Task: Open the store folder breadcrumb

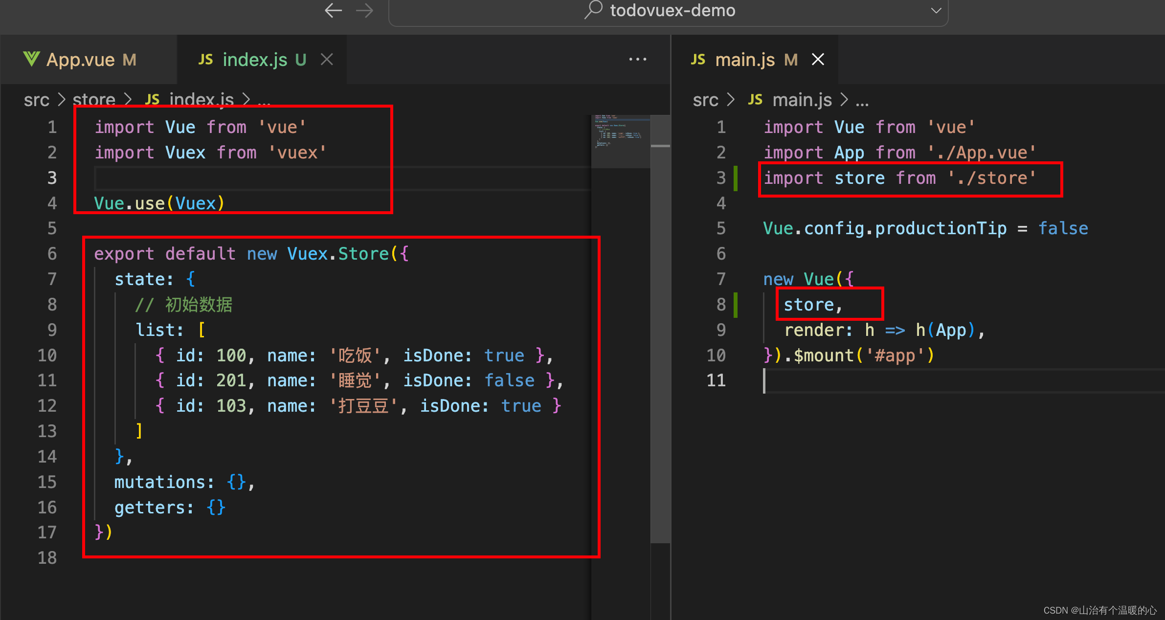Action: (x=94, y=100)
